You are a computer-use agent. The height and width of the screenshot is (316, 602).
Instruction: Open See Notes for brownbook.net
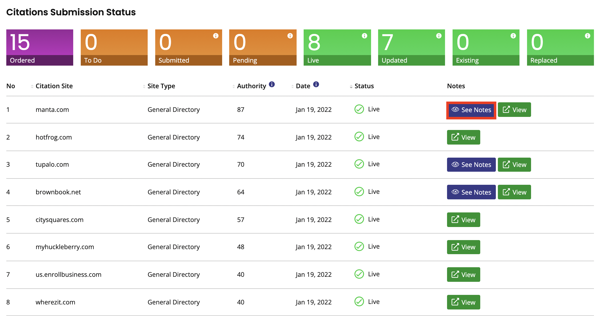471,192
